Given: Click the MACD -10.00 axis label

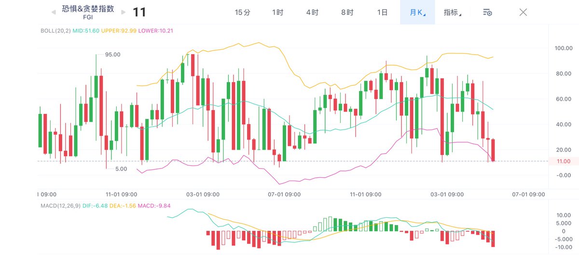Looking at the screenshot, I should pyautogui.click(x=564, y=248).
